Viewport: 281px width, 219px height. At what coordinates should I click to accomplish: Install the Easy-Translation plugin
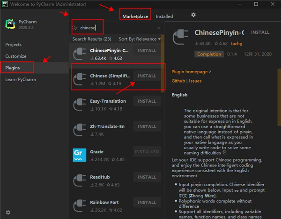(x=147, y=101)
